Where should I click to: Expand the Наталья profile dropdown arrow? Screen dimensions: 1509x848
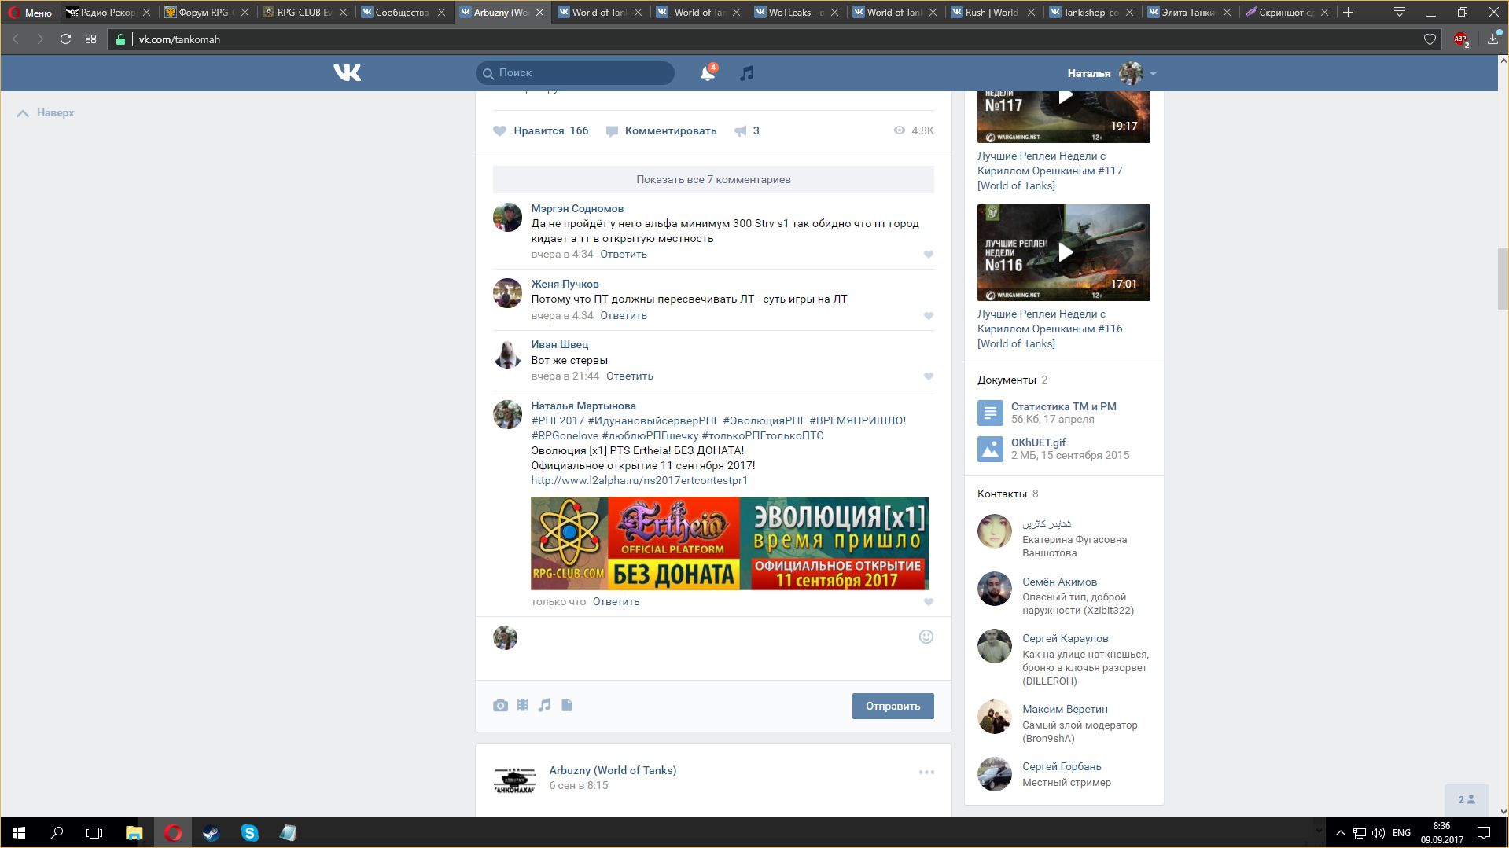point(1153,74)
